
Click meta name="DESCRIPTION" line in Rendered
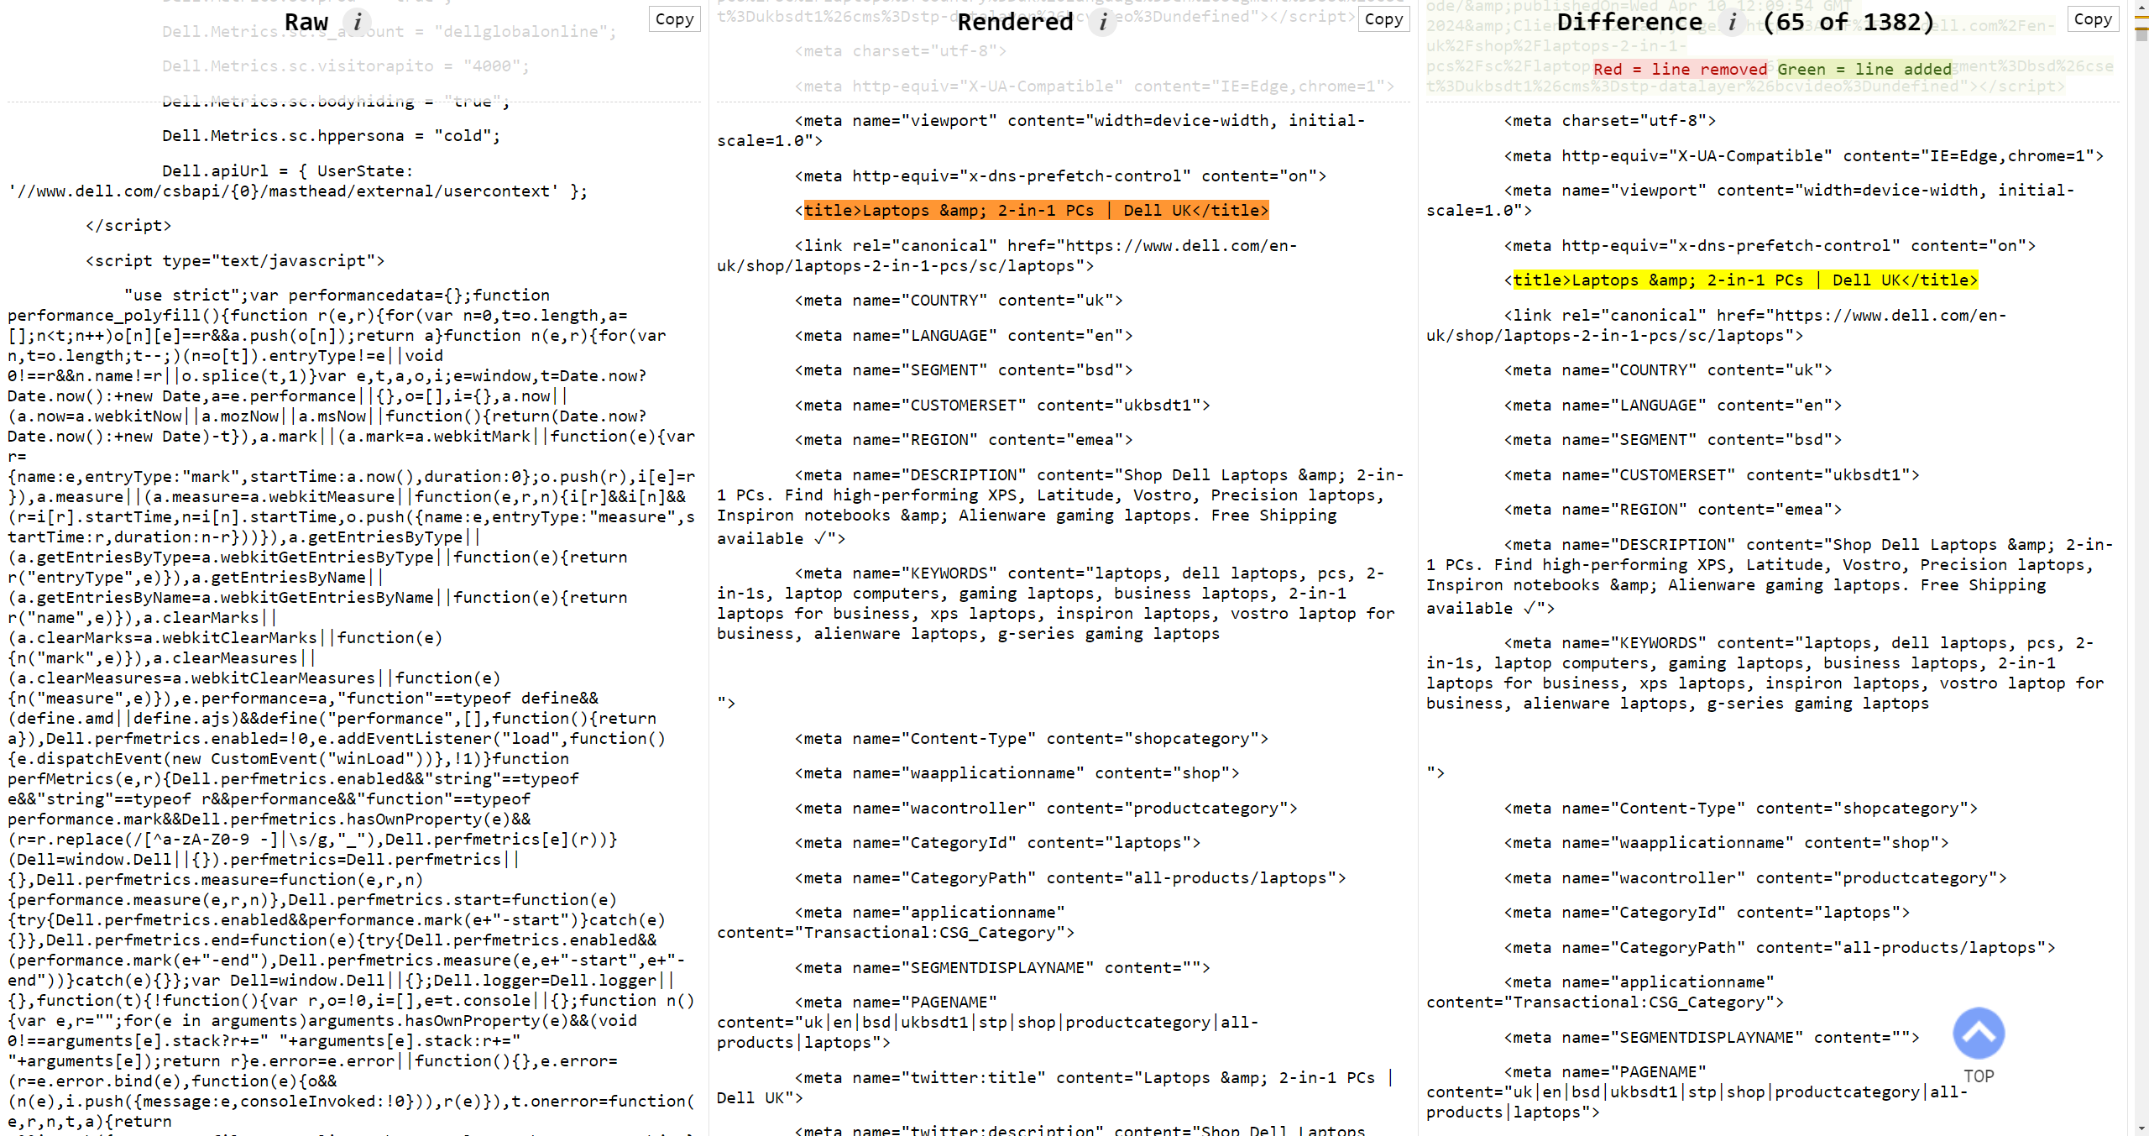coord(1060,506)
